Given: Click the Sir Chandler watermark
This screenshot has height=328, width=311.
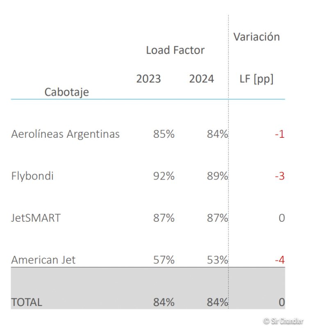Looking at the screenshot, I should pos(283,321).
